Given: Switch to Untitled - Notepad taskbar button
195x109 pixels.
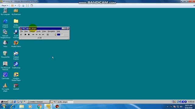Looking at the screenshot, I should click(x=38, y=102).
